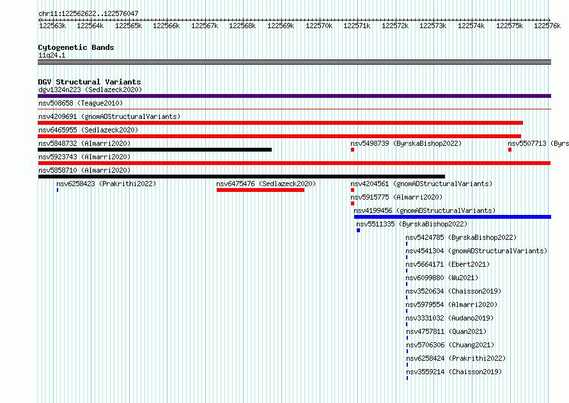Open nsv4204561 gnomAD variant label
This screenshot has height=403, width=569.
421,184
